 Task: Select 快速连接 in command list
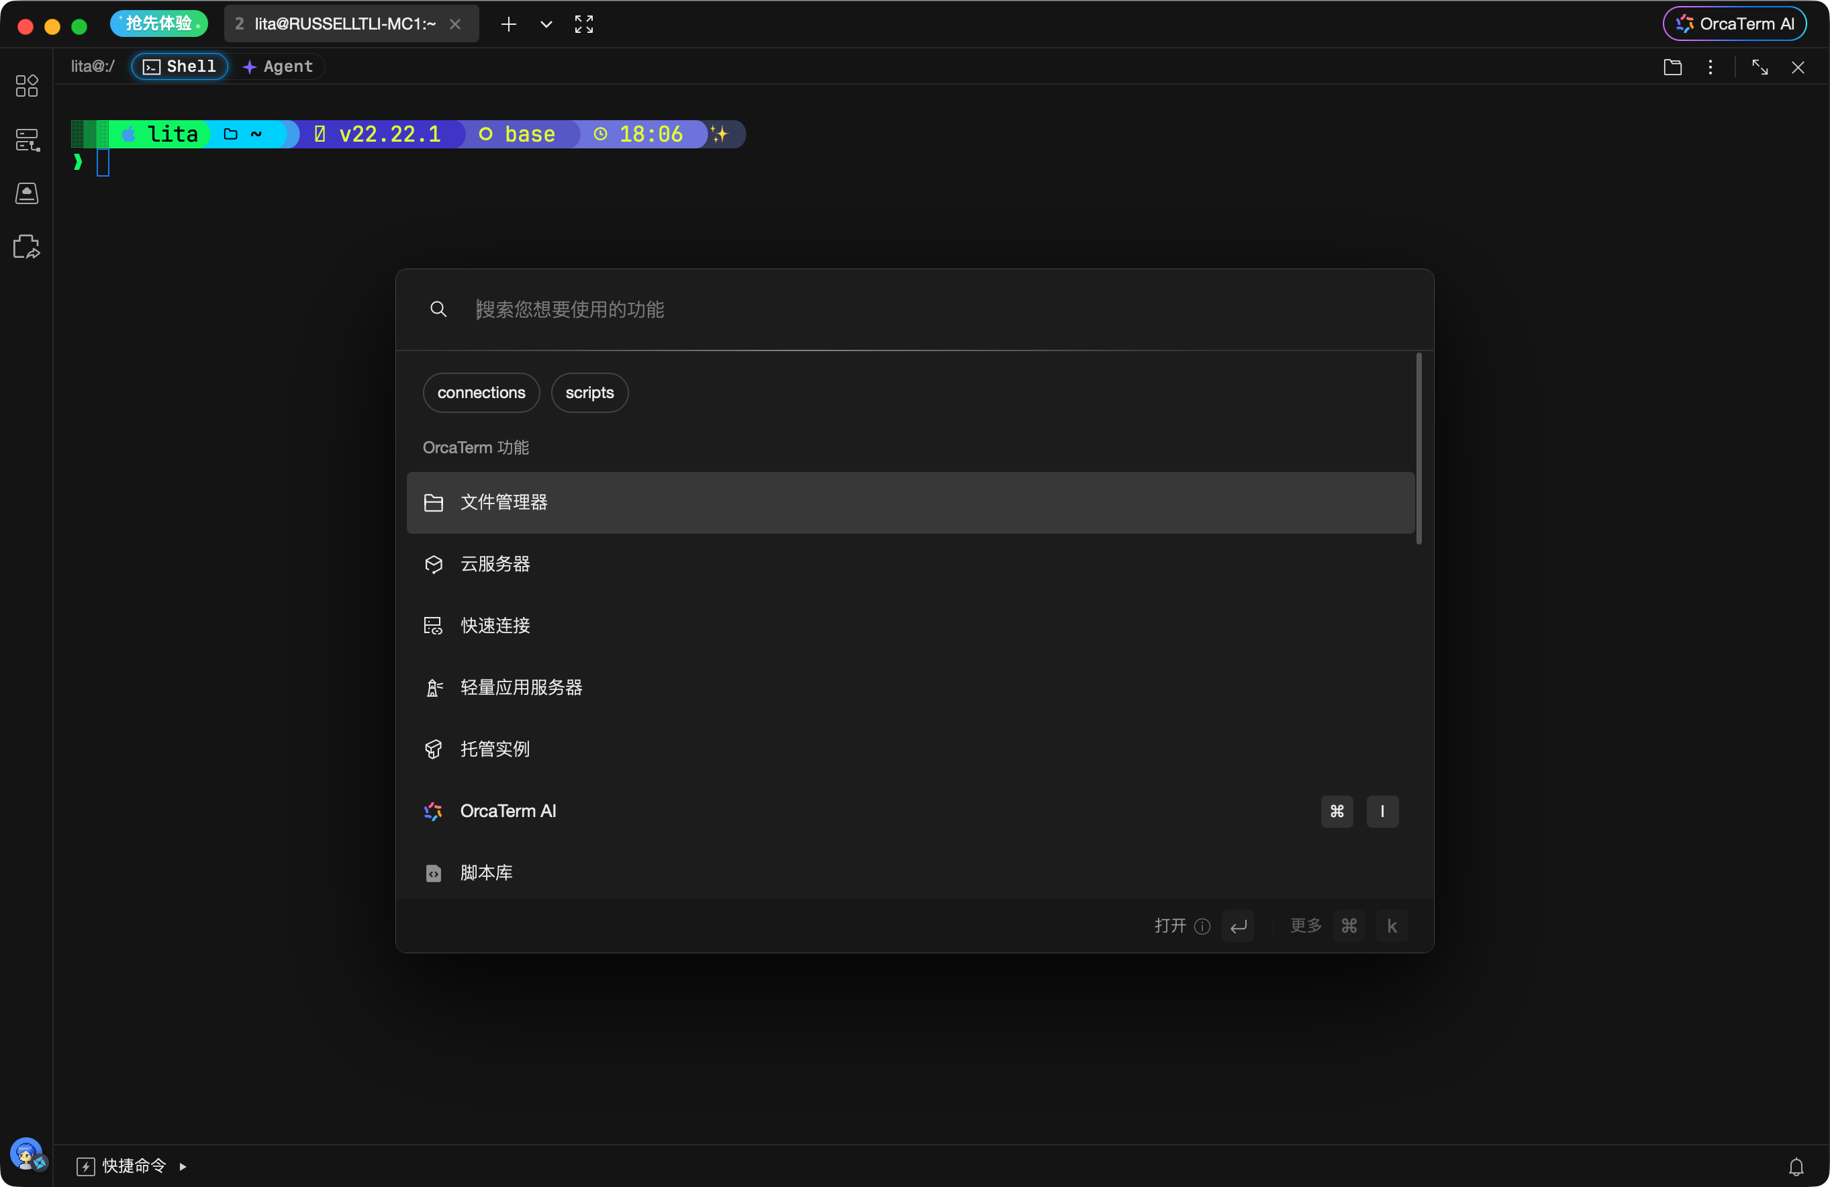coord(910,626)
